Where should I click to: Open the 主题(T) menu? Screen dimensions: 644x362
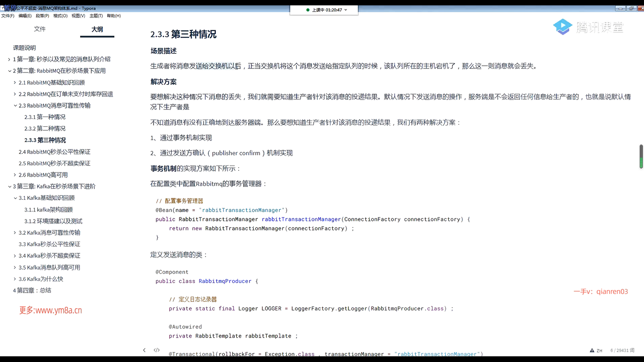(96, 16)
